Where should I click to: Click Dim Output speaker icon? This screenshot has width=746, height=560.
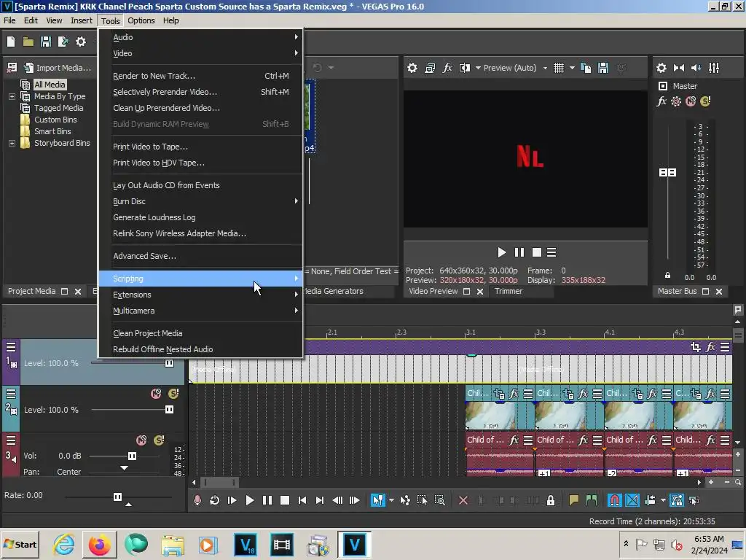(x=696, y=68)
